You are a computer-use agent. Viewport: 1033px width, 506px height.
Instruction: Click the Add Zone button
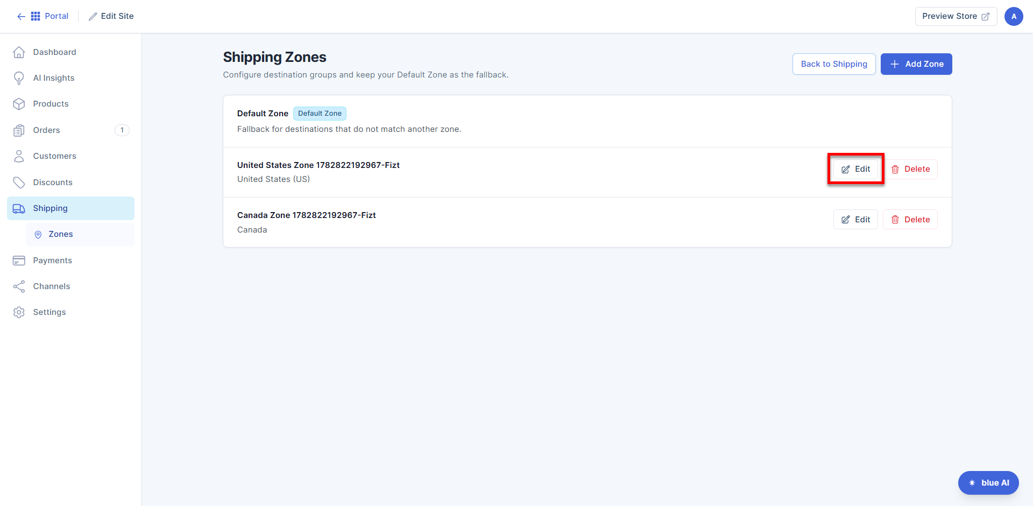(x=916, y=64)
